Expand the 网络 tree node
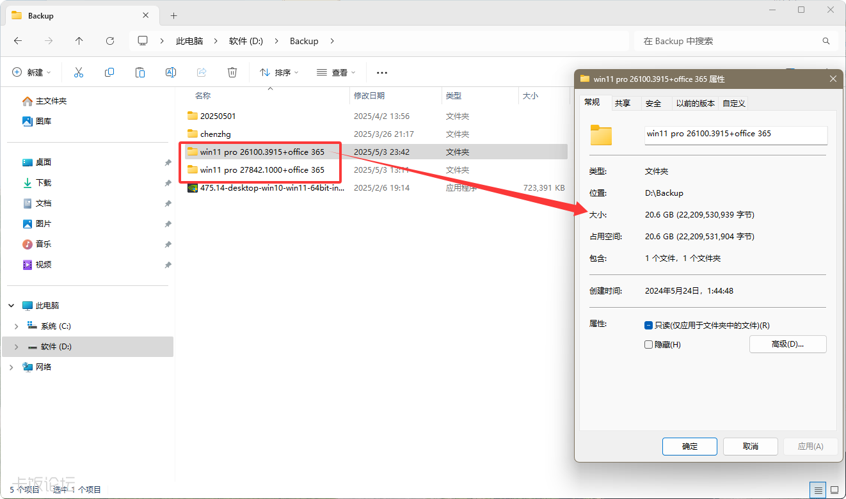This screenshot has width=846, height=499. click(12, 367)
